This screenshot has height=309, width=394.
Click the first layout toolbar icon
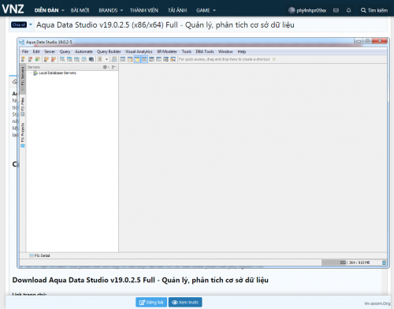(123, 59)
